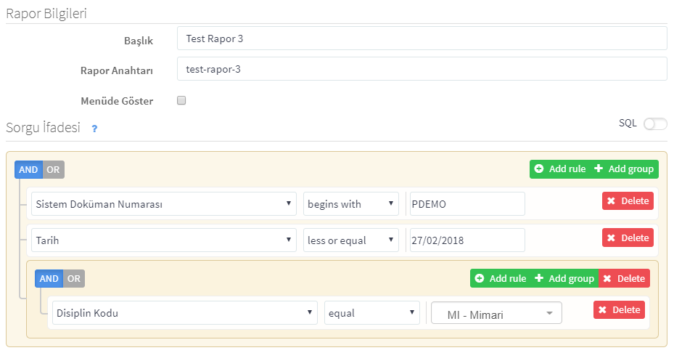Expand the MI - Mimari value dropdown
The height and width of the screenshot is (353, 674).
click(x=496, y=313)
